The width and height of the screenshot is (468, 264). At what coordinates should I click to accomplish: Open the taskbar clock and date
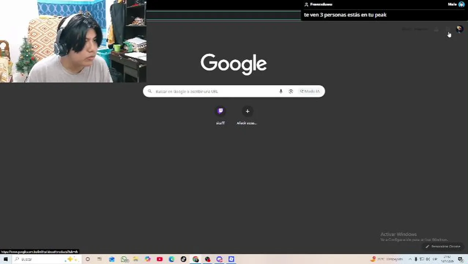pyautogui.click(x=447, y=259)
